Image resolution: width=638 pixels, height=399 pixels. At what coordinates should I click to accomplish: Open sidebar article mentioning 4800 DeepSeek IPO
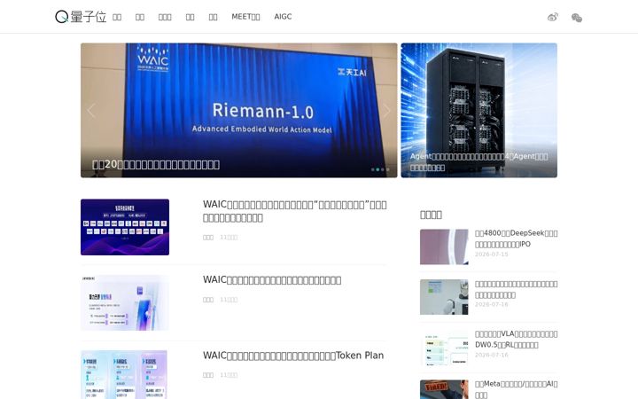[516, 239]
